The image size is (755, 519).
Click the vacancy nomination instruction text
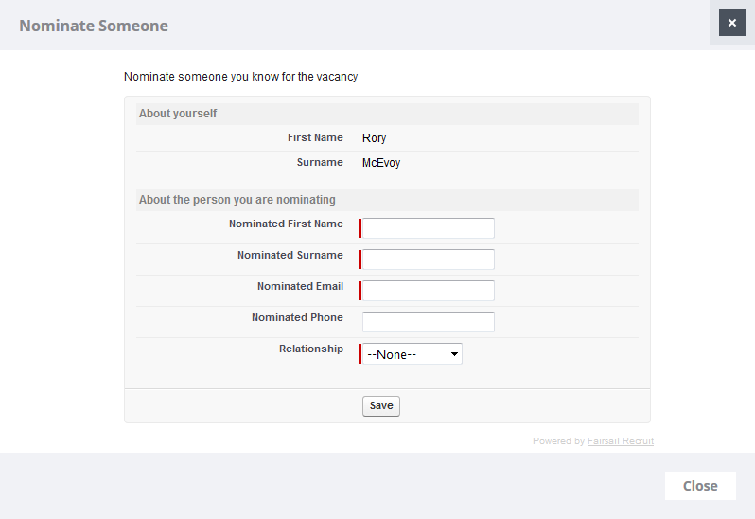click(240, 77)
